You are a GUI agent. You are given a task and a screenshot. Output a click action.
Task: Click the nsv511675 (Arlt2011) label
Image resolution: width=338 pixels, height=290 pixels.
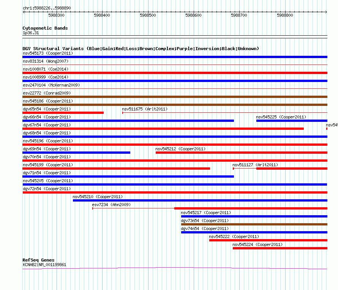[145, 109]
